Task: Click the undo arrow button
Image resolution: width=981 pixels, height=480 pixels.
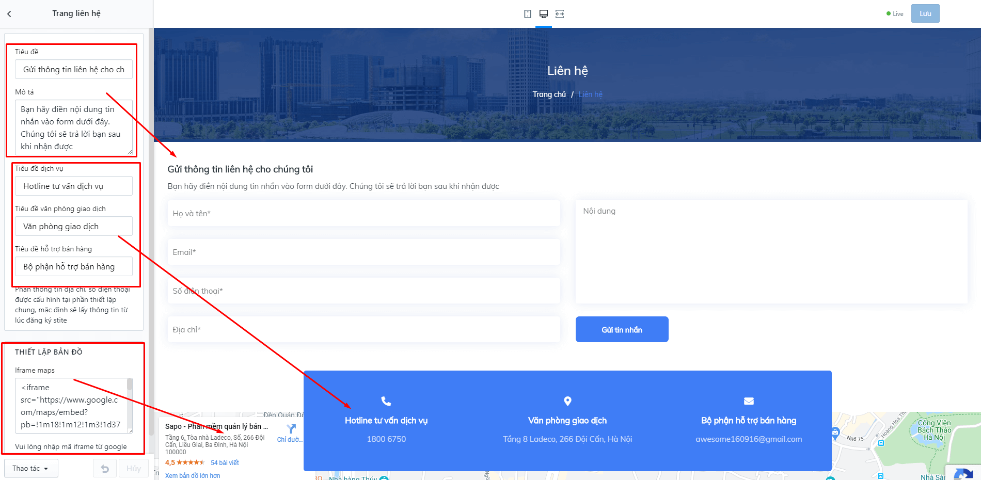Action: (x=105, y=468)
